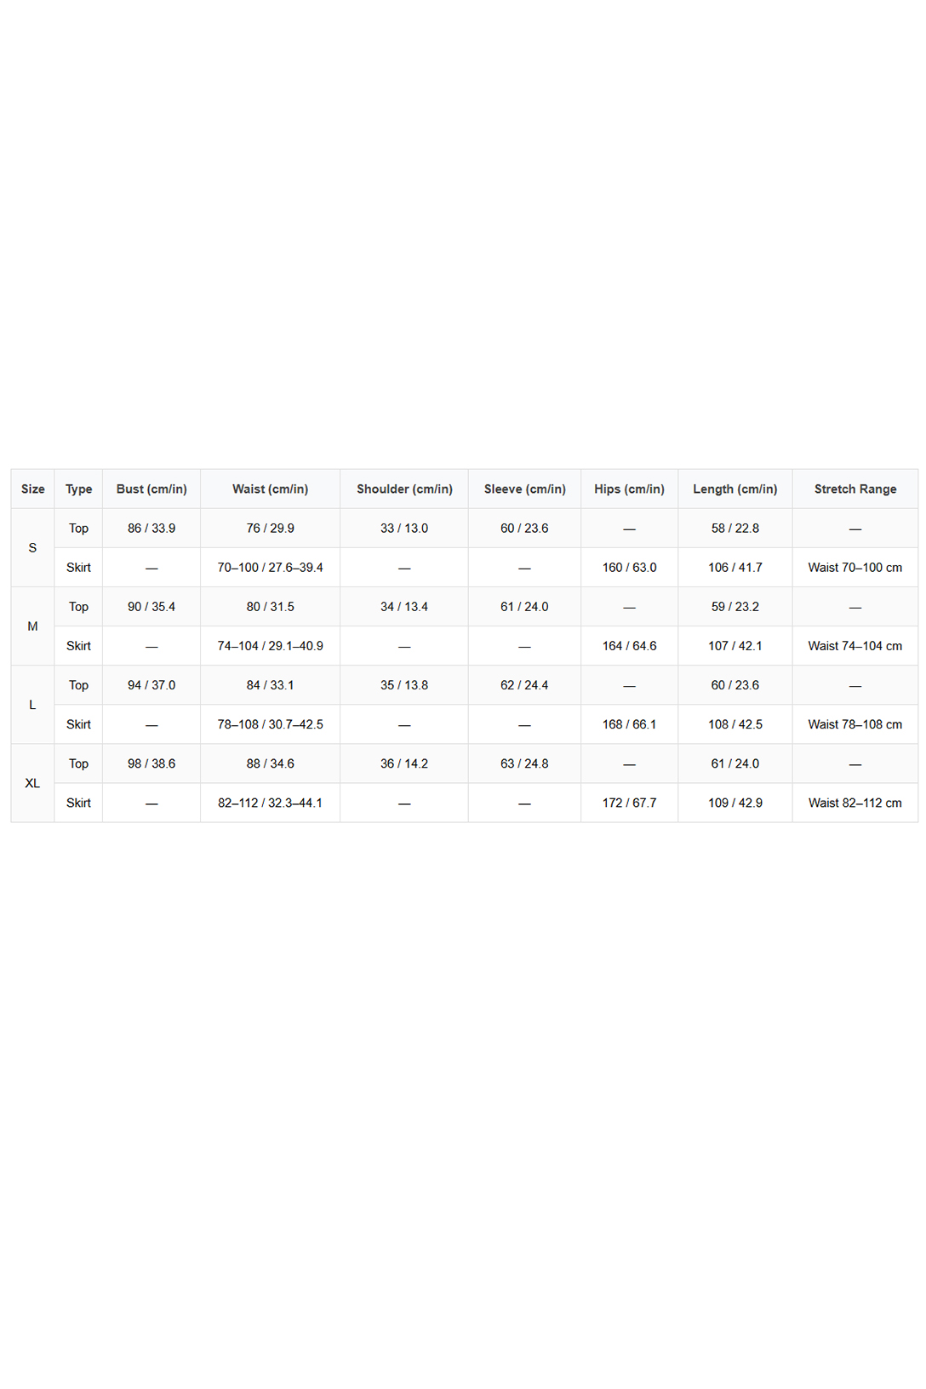Click the 62 / 24.4 sleeve cell

(524, 685)
